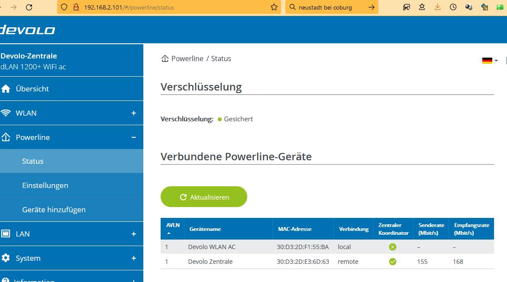Open the WLAN menu entry
Viewport: 507px width, 282px height.
pyautogui.click(x=71, y=113)
